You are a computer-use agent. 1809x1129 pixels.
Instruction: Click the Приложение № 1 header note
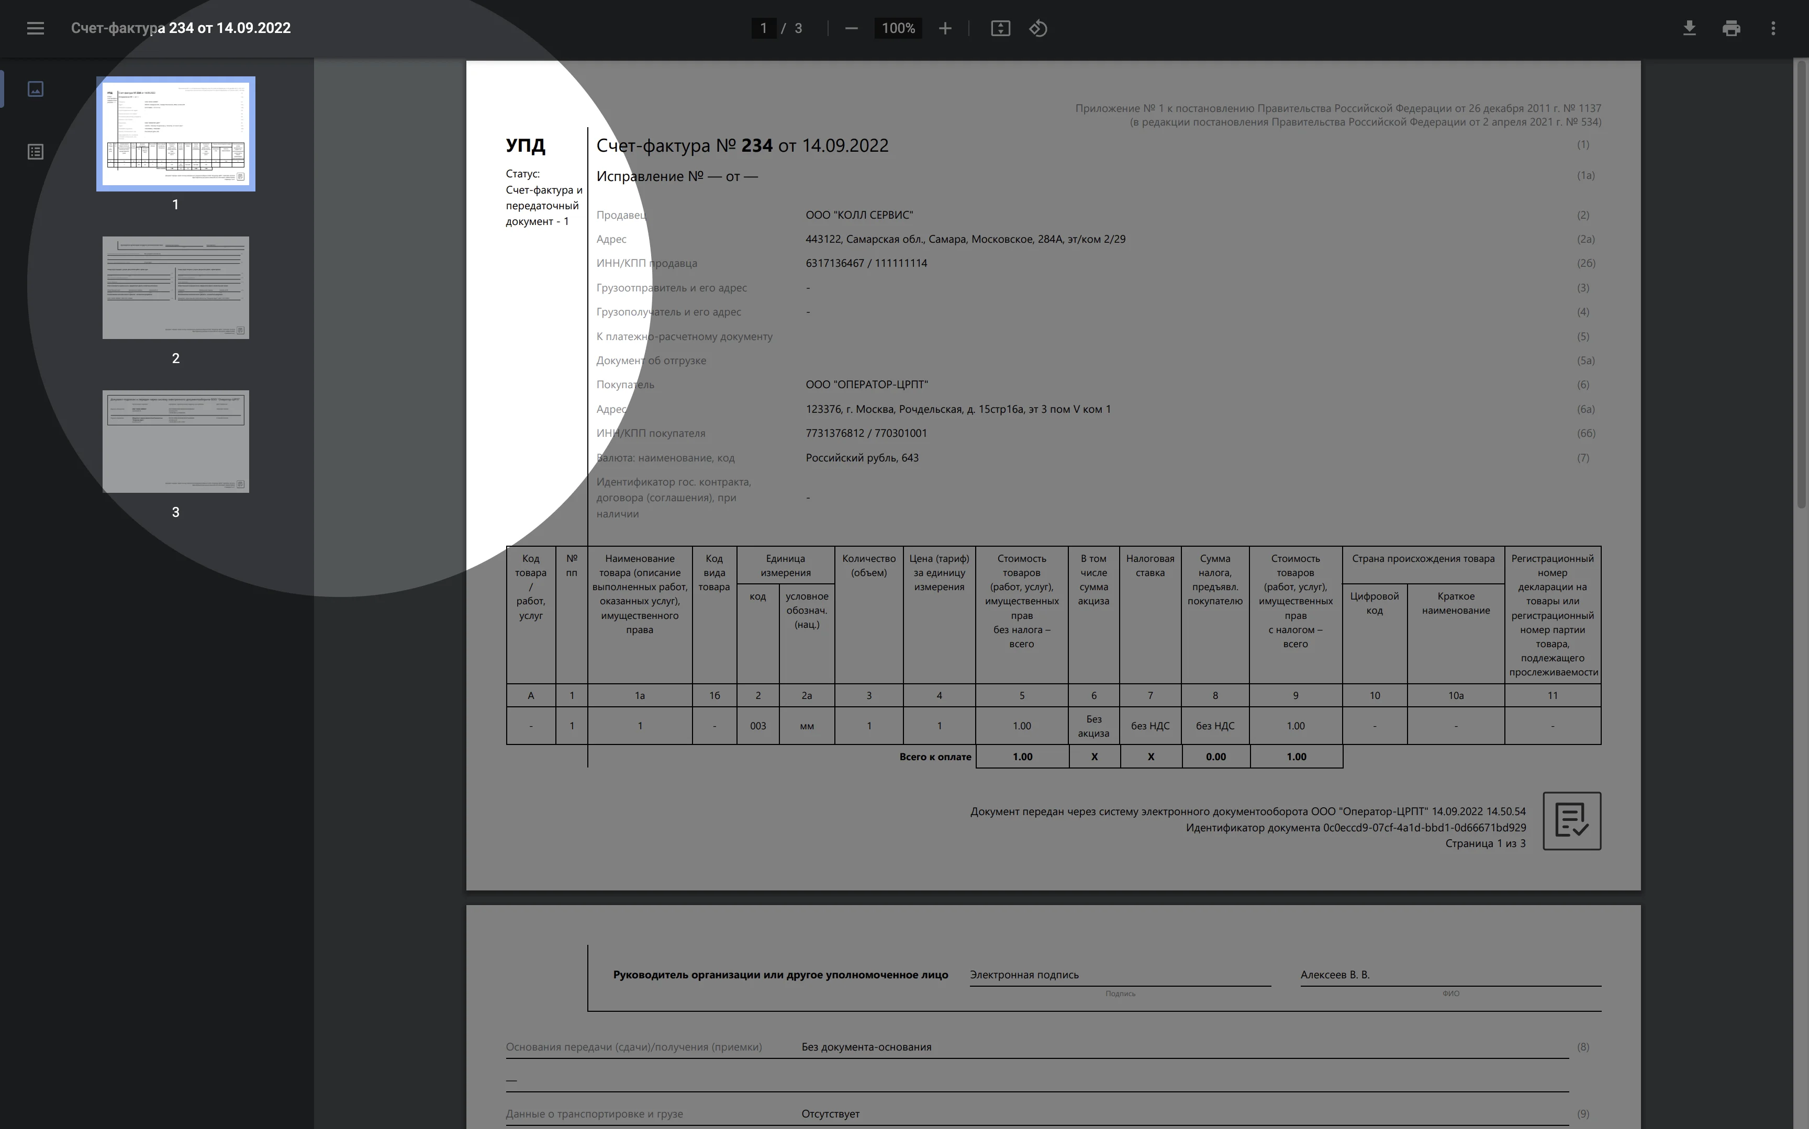click(1338, 115)
